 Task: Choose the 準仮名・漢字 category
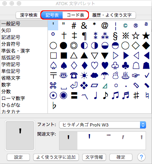coord(24,51)
